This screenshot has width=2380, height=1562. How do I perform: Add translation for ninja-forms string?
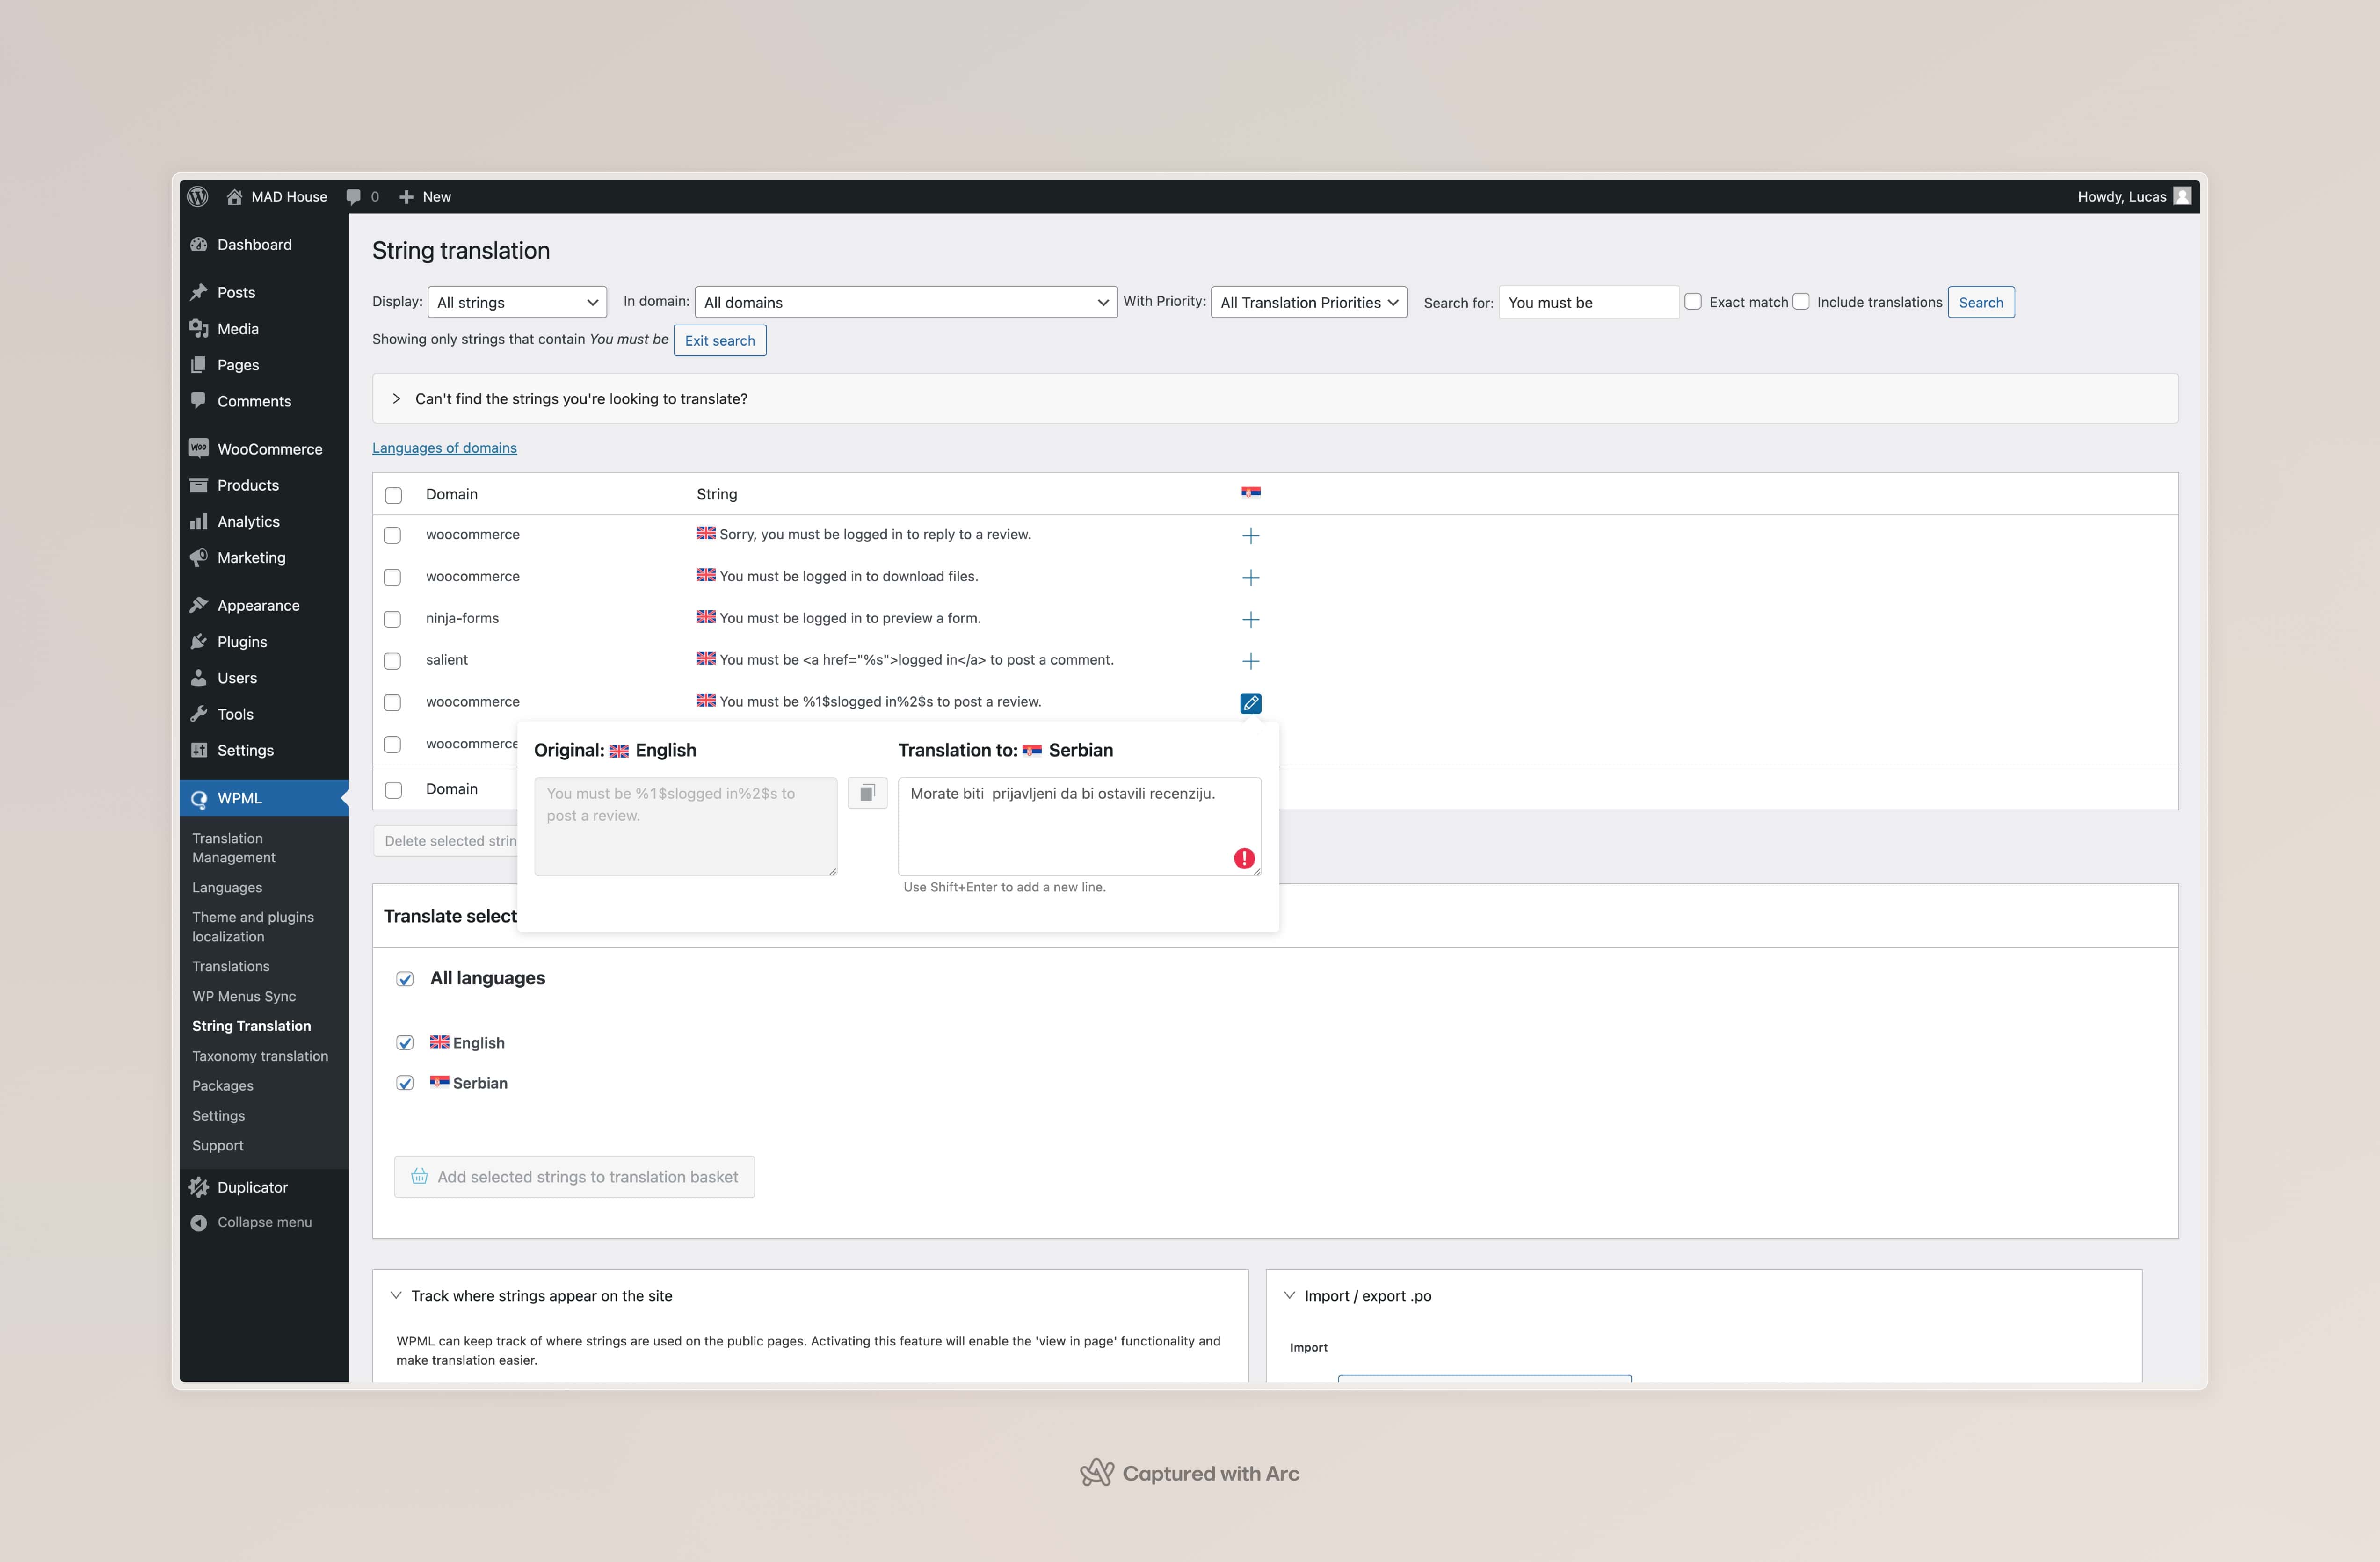point(1250,620)
